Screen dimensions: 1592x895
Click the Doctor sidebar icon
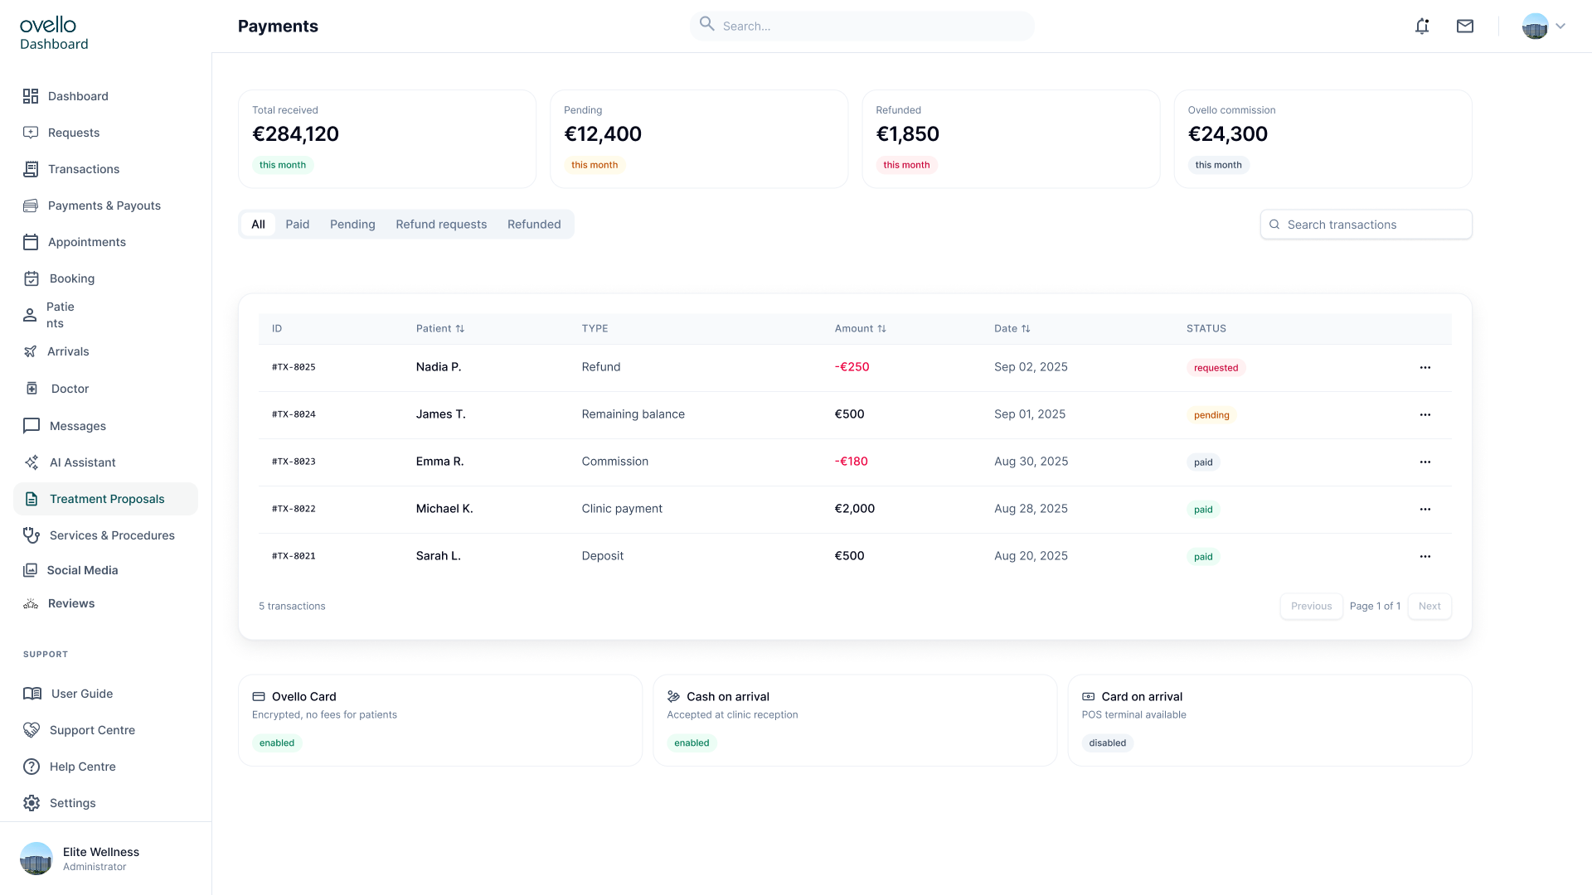32,389
